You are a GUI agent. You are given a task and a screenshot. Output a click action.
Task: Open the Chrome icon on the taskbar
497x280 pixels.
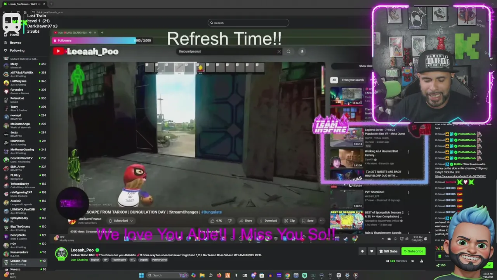click(x=287, y=275)
